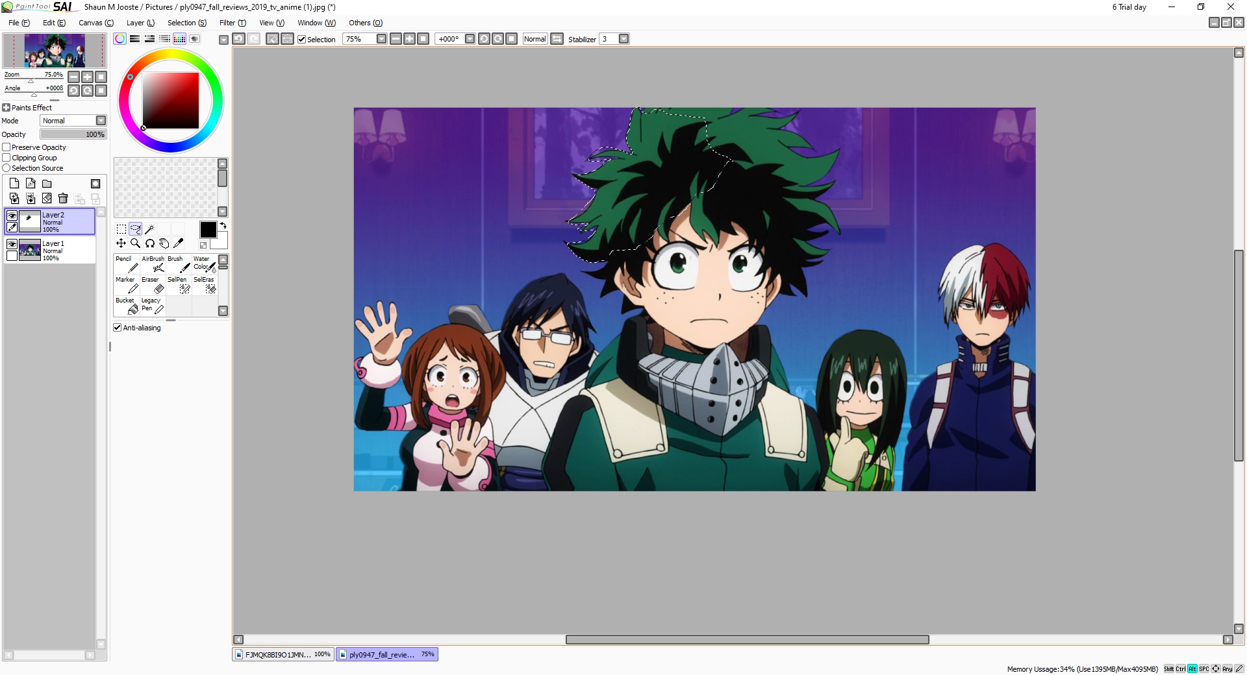Click the deselect icon in toolbar
This screenshot has height=675, width=1247.
coord(272,39)
